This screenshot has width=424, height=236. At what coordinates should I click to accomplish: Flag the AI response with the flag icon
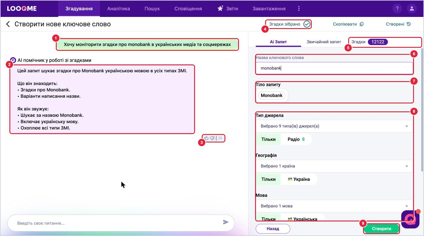click(x=220, y=138)
